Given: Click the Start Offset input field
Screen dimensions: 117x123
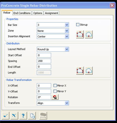Looking at the screenshot, I should (44, 55).
